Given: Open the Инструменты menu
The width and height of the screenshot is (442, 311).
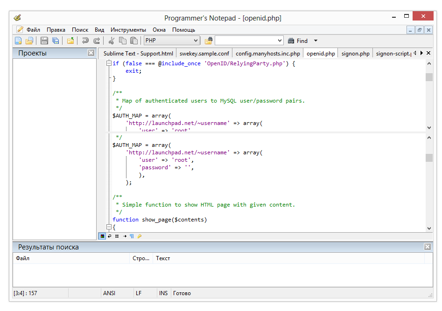Looking at the screenshot, I should click(x=128, y=29).
